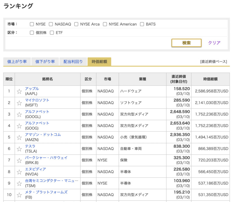Click the (BRK.B) ticker symbol text

coord(32,163)
